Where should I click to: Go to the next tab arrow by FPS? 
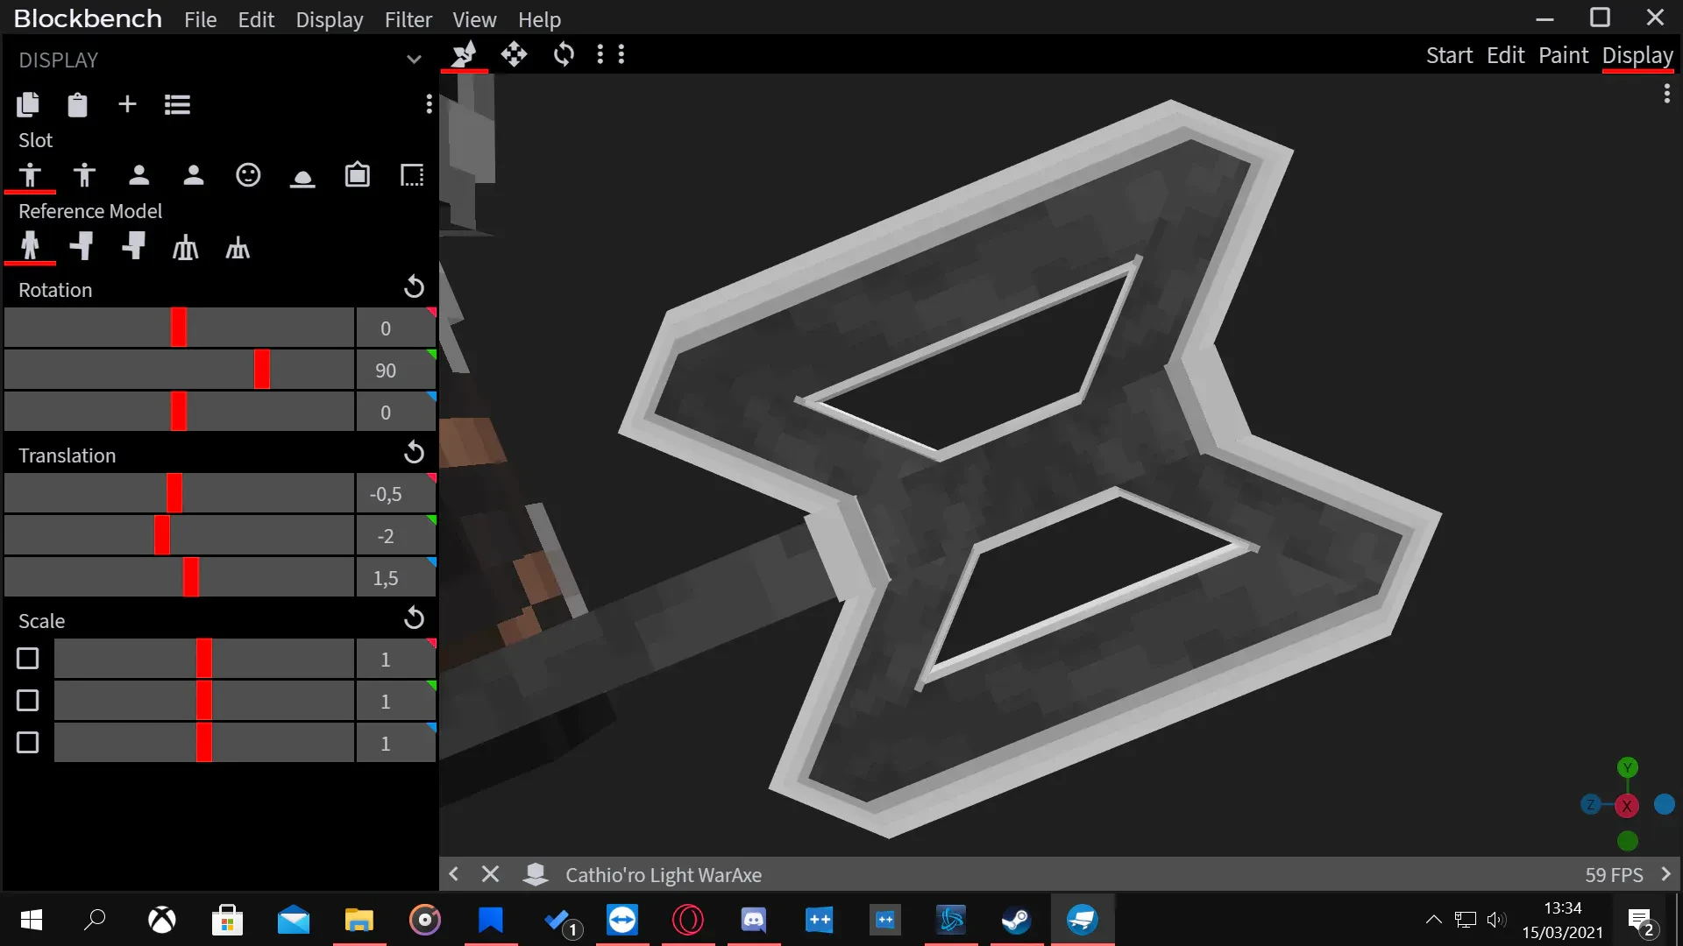tap(1665, 874)
